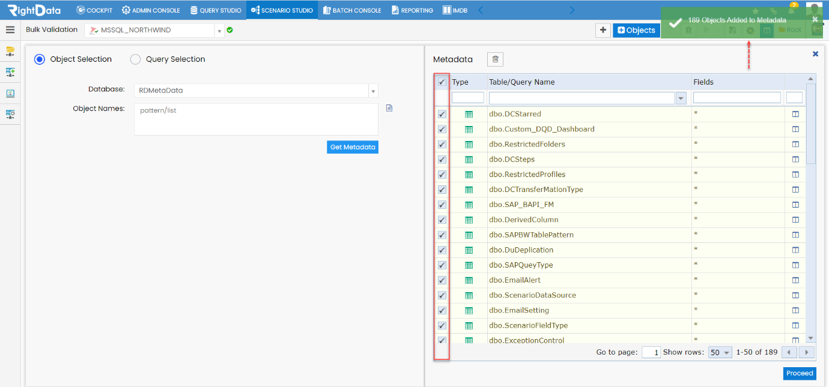
Task: Uncheck the dbo.EmailSetting row checkbox
Action: (x=442, y=310)
